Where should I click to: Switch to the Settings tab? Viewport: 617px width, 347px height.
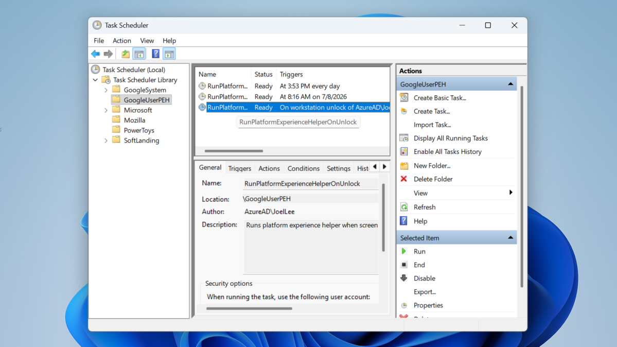pos(339,168)
